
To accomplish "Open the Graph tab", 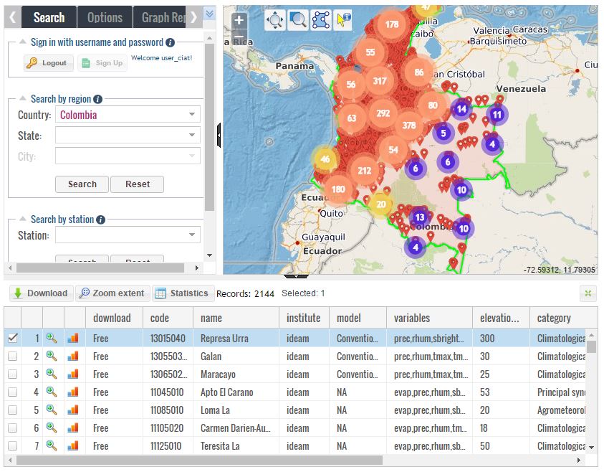I will click(164, 17).
